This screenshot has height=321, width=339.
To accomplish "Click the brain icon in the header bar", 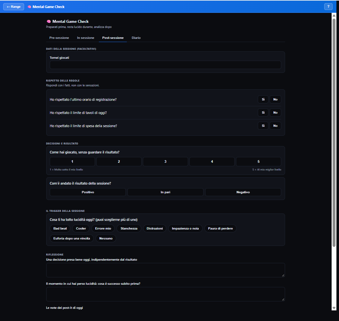I will point(30,7).
